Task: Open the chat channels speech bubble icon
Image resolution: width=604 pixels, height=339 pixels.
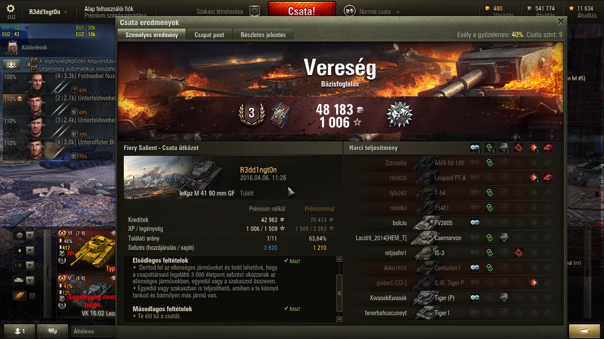Action: click(53, 331)
